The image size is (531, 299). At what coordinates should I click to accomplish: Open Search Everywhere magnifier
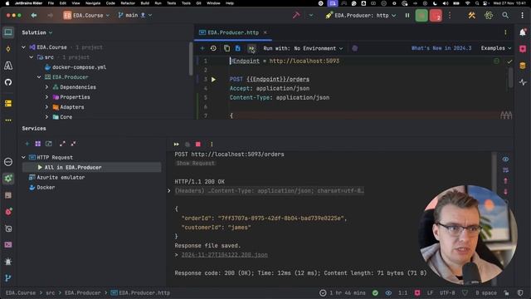point(505,15)
